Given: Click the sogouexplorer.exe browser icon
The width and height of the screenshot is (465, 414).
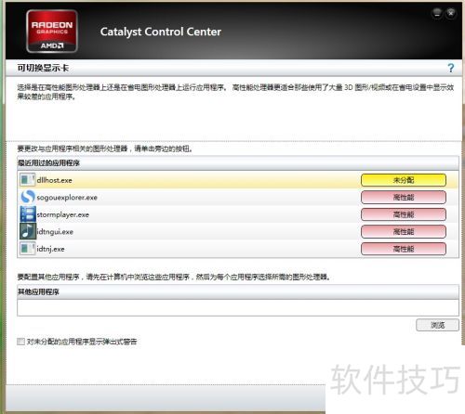Looking at the screenshot, I should pyautogui.click(x=27, y=197).
